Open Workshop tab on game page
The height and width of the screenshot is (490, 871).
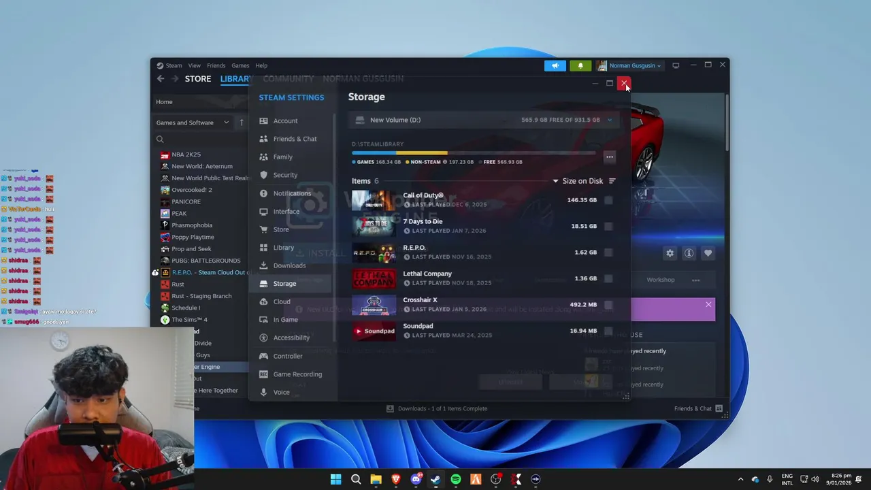[x=661, y=280]
